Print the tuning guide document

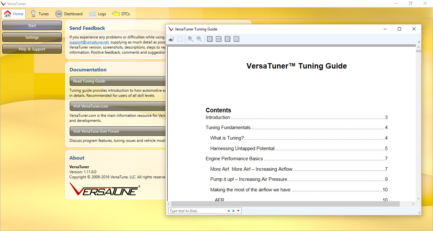point(171,39)
